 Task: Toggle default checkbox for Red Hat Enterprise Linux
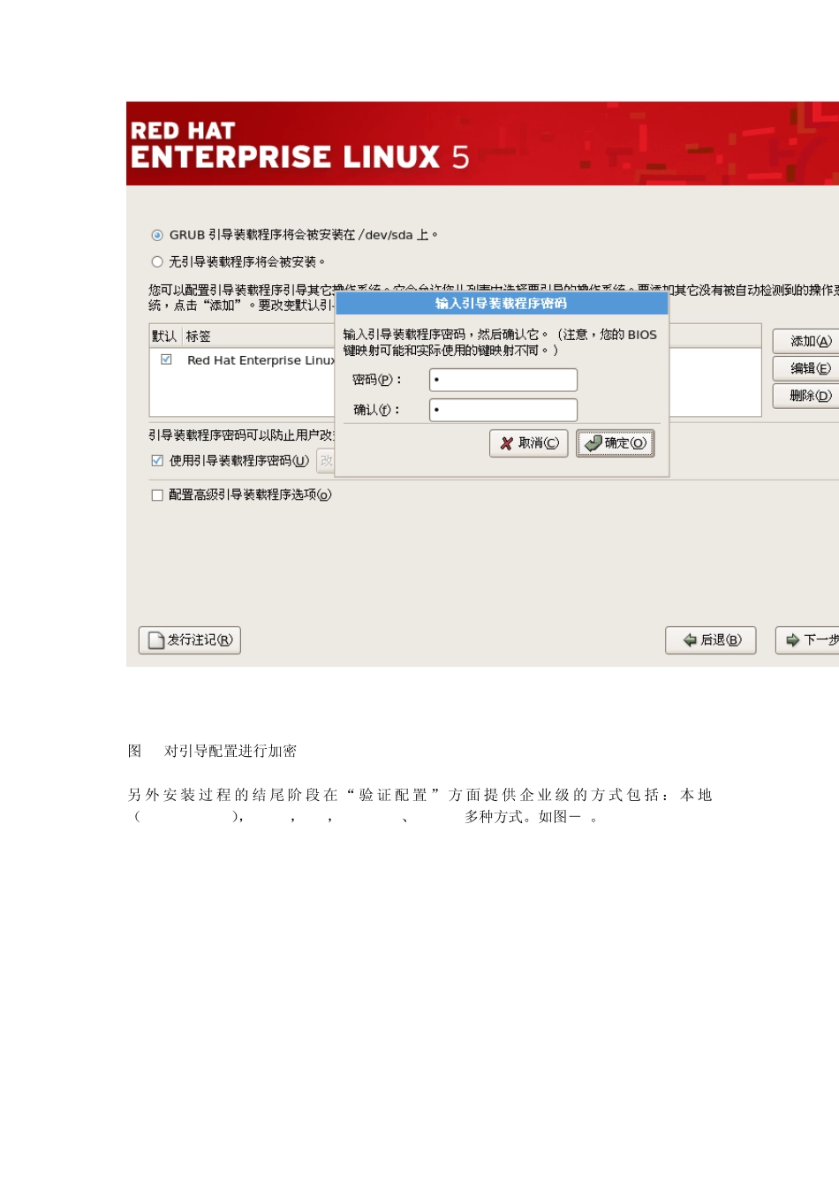[x=166, y=359]
